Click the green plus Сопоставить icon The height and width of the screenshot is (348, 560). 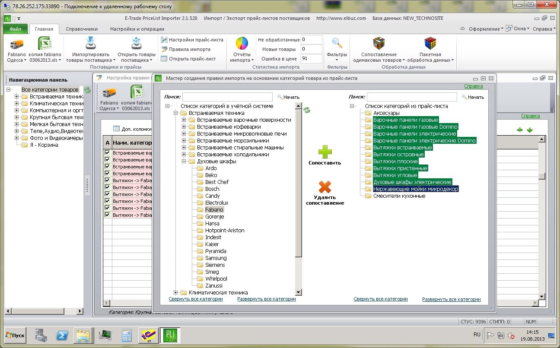click(x=325, y=152)
